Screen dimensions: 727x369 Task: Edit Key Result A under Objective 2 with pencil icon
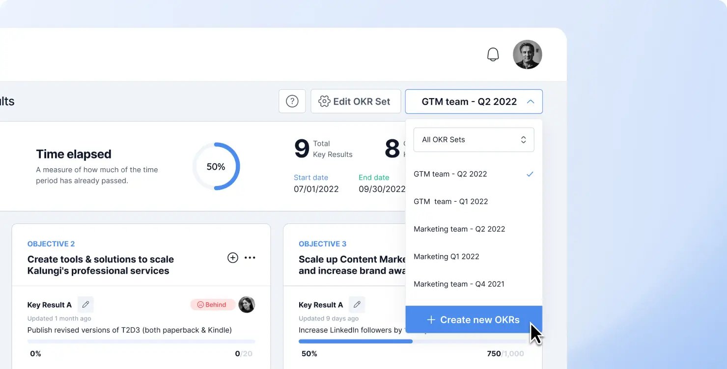point(85,304)
